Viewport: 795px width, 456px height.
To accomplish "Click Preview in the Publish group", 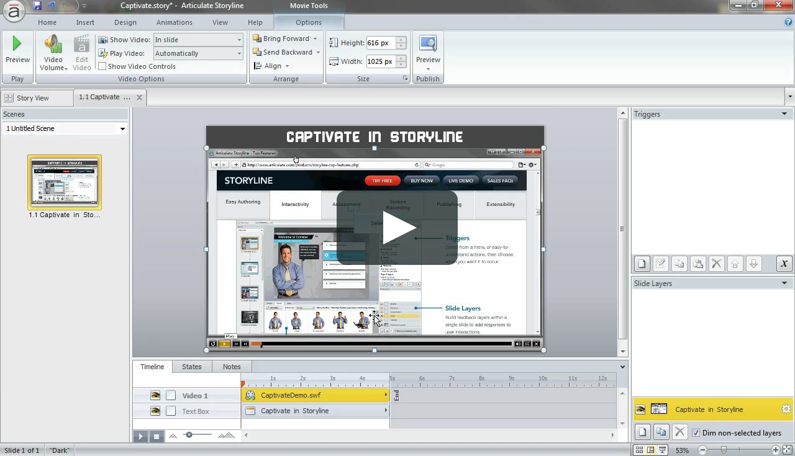I will [428, 53].
